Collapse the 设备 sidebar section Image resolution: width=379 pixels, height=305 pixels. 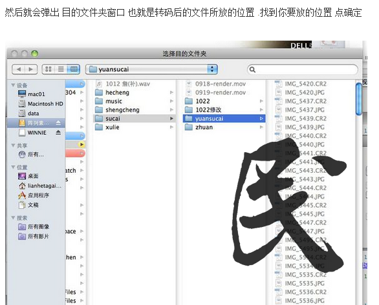click(13, 85)
